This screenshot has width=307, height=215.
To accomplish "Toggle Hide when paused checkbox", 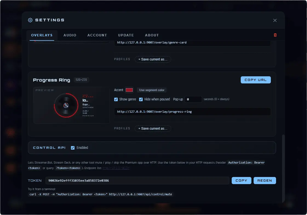I will [141, 99].
